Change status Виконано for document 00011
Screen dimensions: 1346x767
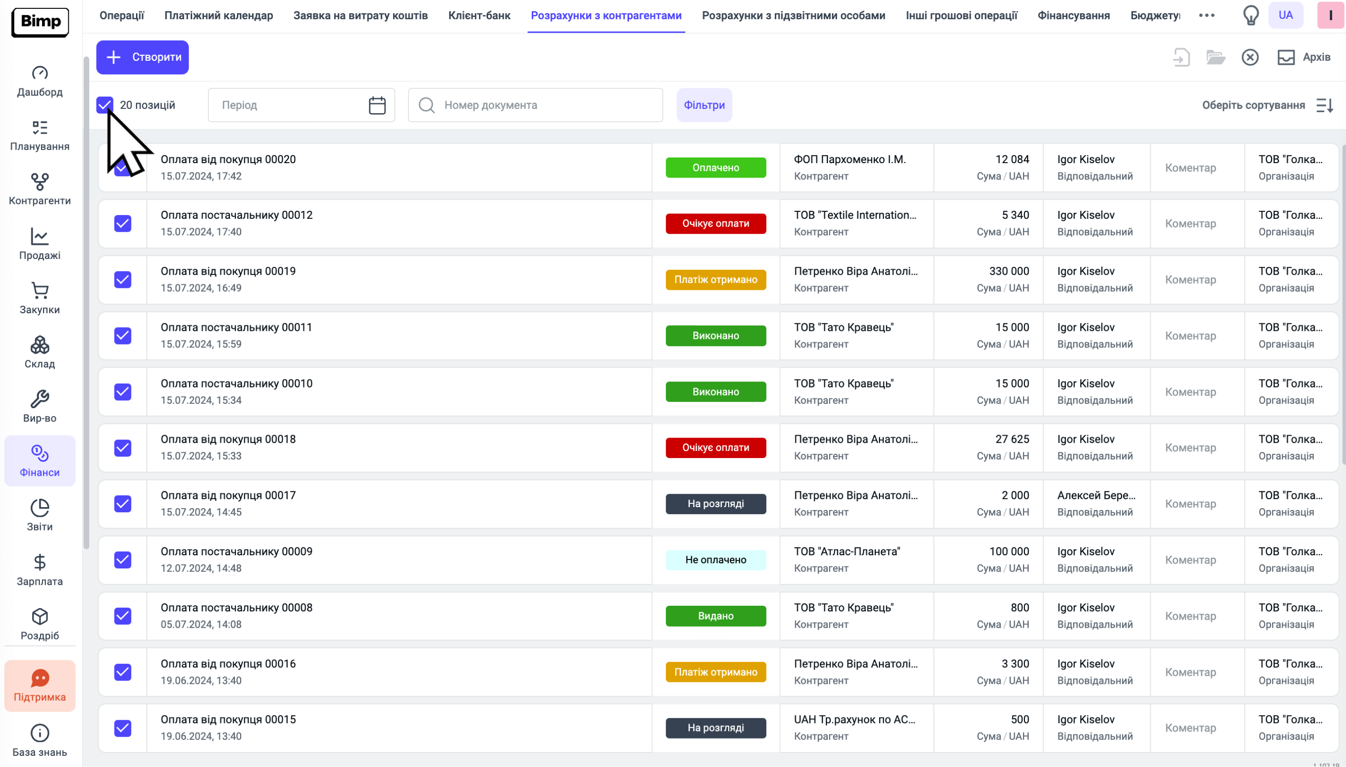pyautogui.click(x=716, y=336)
